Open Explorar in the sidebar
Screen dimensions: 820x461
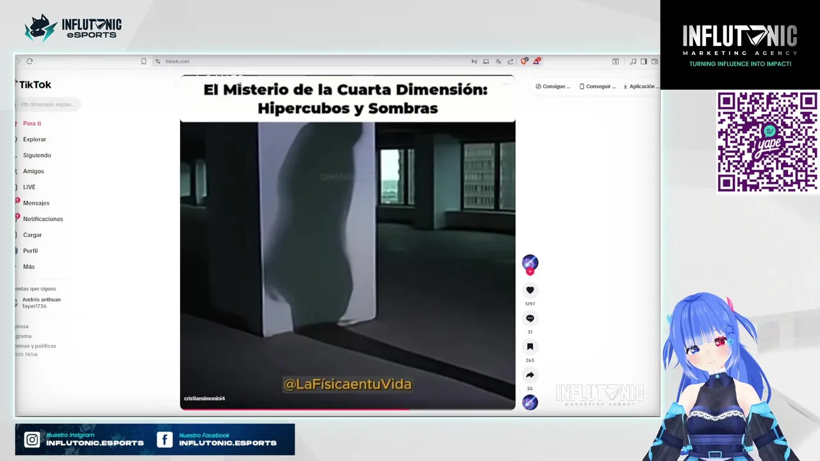35,139
